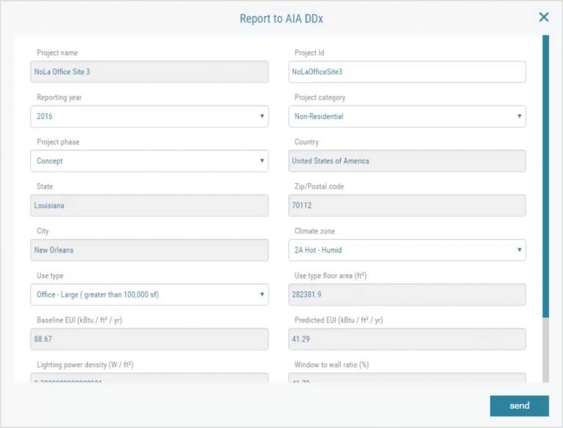
Task: Open the Project phase dropdown
Action: pyautogui.click(x=149, y=161)
